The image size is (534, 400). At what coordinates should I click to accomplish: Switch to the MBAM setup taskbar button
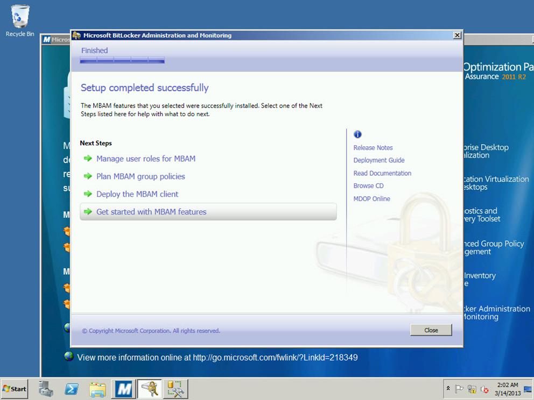150,389
